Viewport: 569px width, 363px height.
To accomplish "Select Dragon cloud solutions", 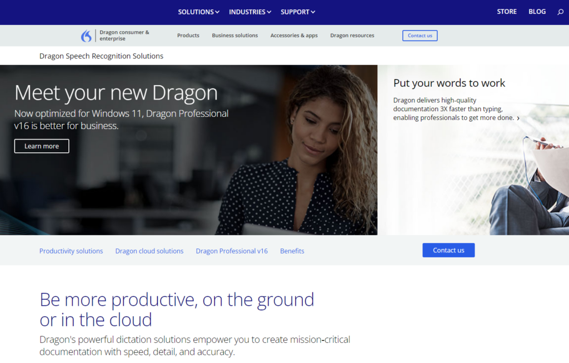I will [x=149, y=251].
